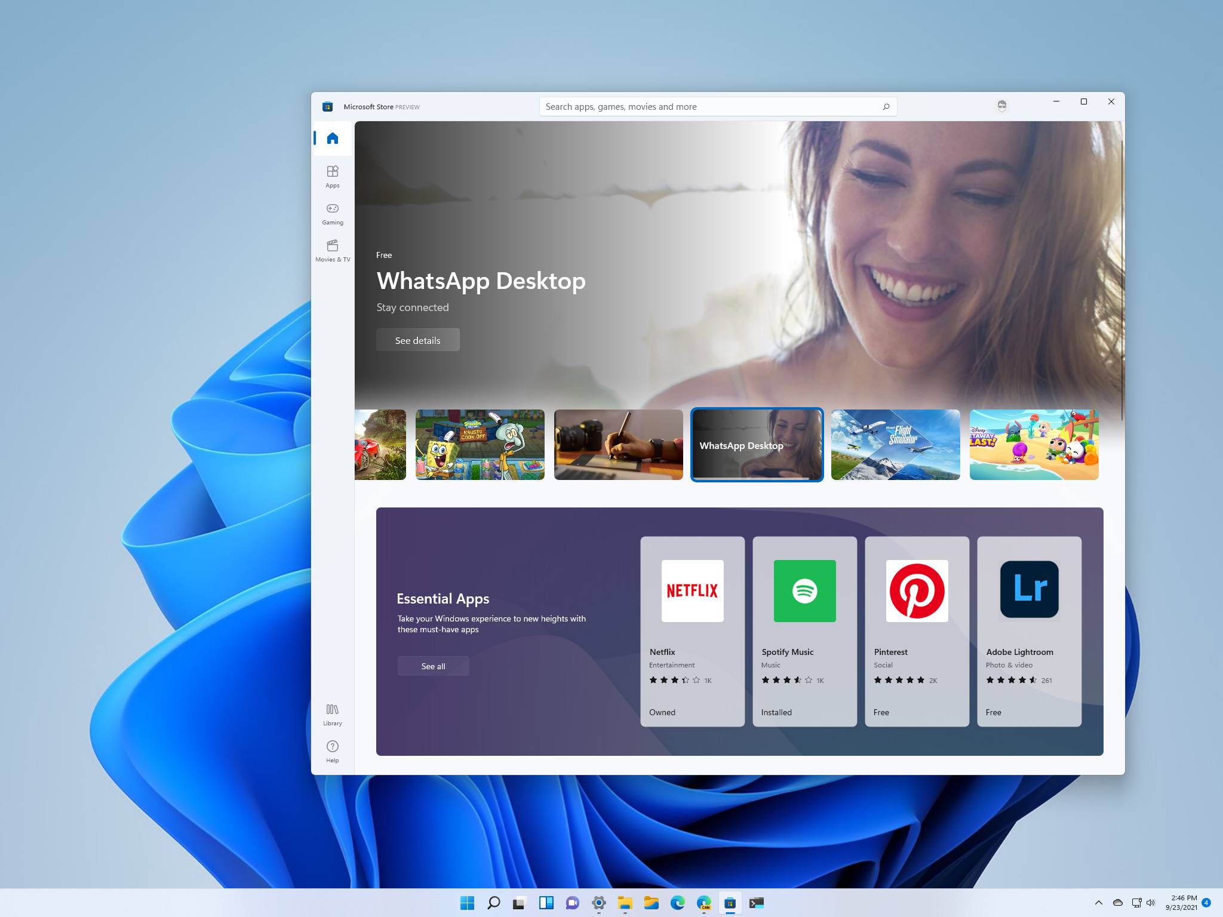Viewport: 1223px width, 917px height.
Task: Open taskbar Search
Action: click(x=494, y=903)
